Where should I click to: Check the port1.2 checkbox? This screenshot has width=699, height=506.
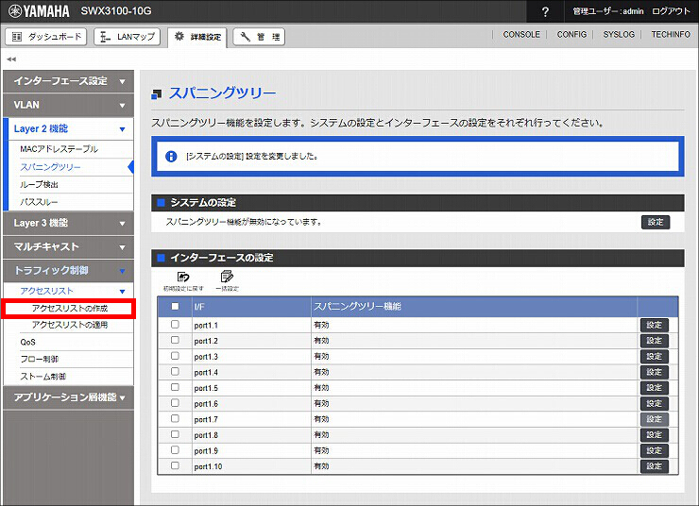point(175,340)
